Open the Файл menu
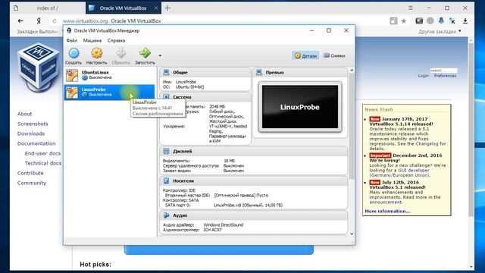This screenshot has width=485, height=273. pyautogui.click(x=72, y=40)
